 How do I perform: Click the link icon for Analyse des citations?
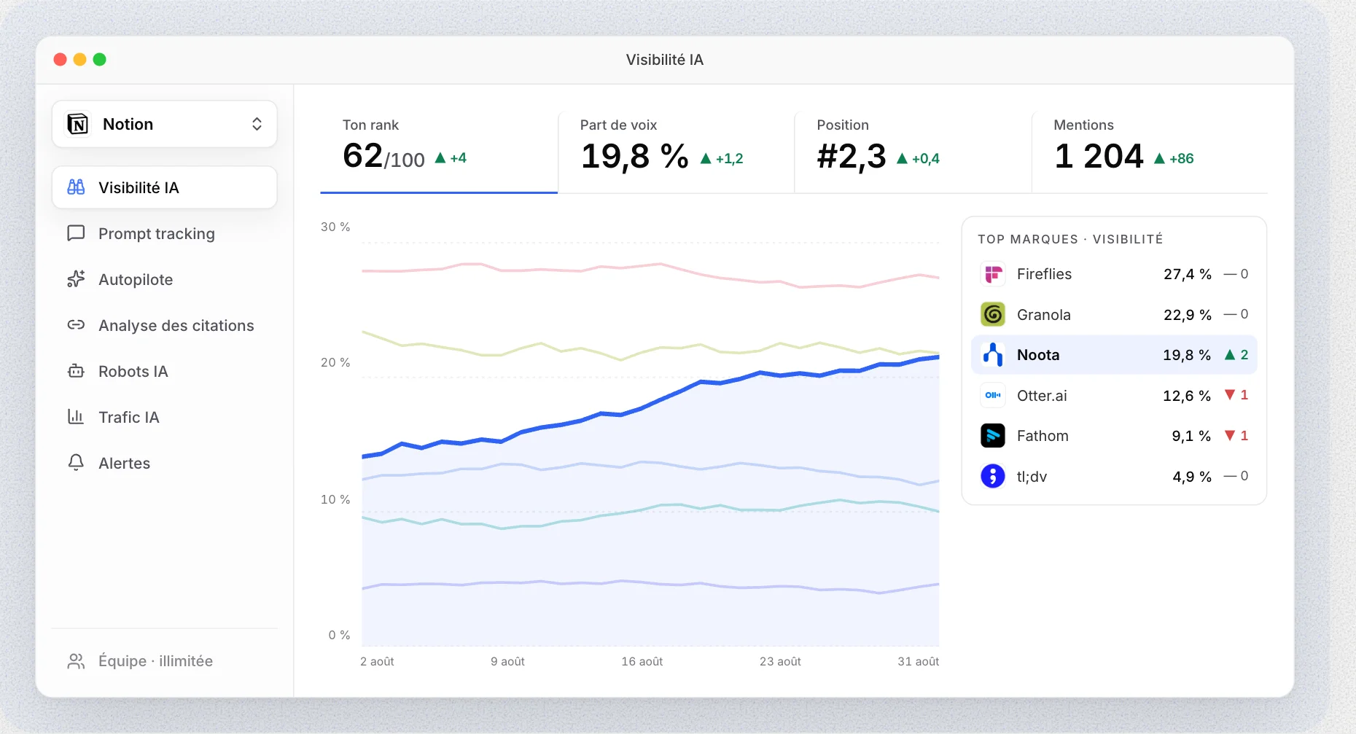(x=76, y=325)
